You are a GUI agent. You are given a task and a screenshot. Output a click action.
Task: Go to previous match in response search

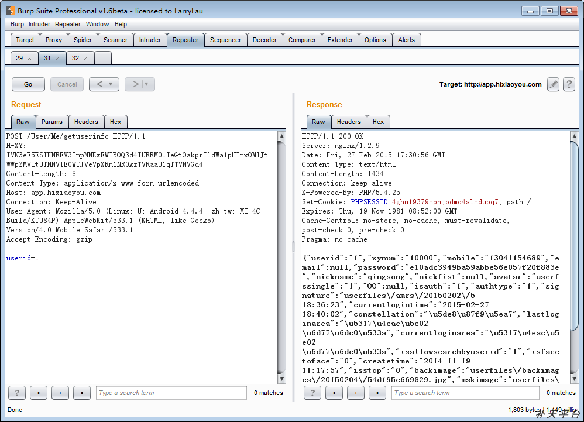click(334, 393)
